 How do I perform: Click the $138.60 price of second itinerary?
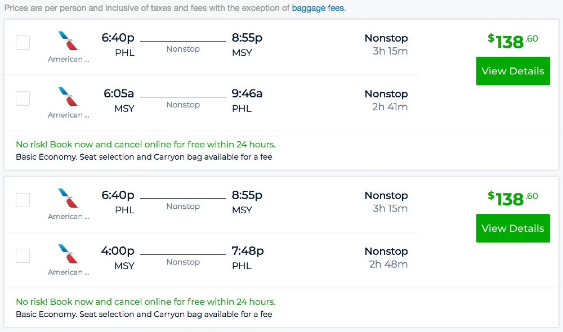(x=513, y=198)
